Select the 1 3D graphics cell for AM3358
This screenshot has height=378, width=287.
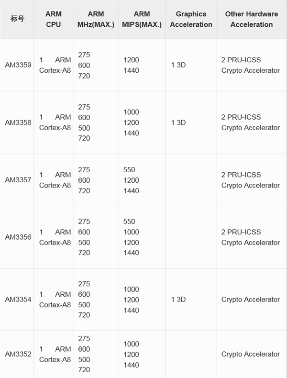click(x=178, y=122)
